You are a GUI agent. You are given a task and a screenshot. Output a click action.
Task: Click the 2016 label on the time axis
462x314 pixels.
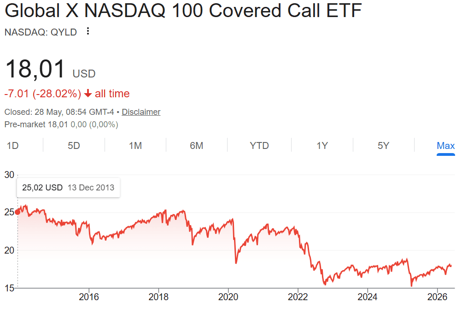pyautogui.click(x=89, y=297)
